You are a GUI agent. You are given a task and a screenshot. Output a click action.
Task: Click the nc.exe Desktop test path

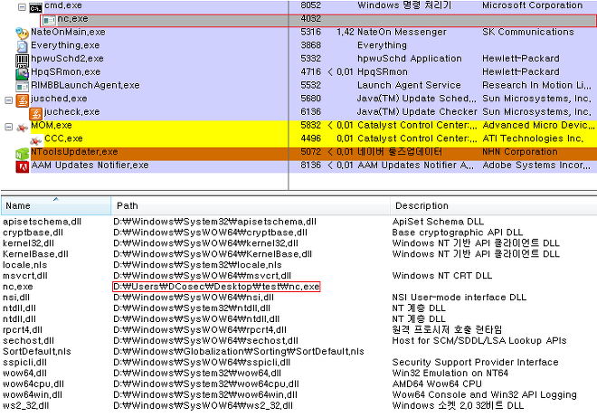[x=216, y=287]
